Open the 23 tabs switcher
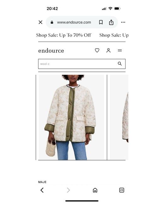Image resolution: width=164 pixels, height=205 pixels. click(122, 190)
